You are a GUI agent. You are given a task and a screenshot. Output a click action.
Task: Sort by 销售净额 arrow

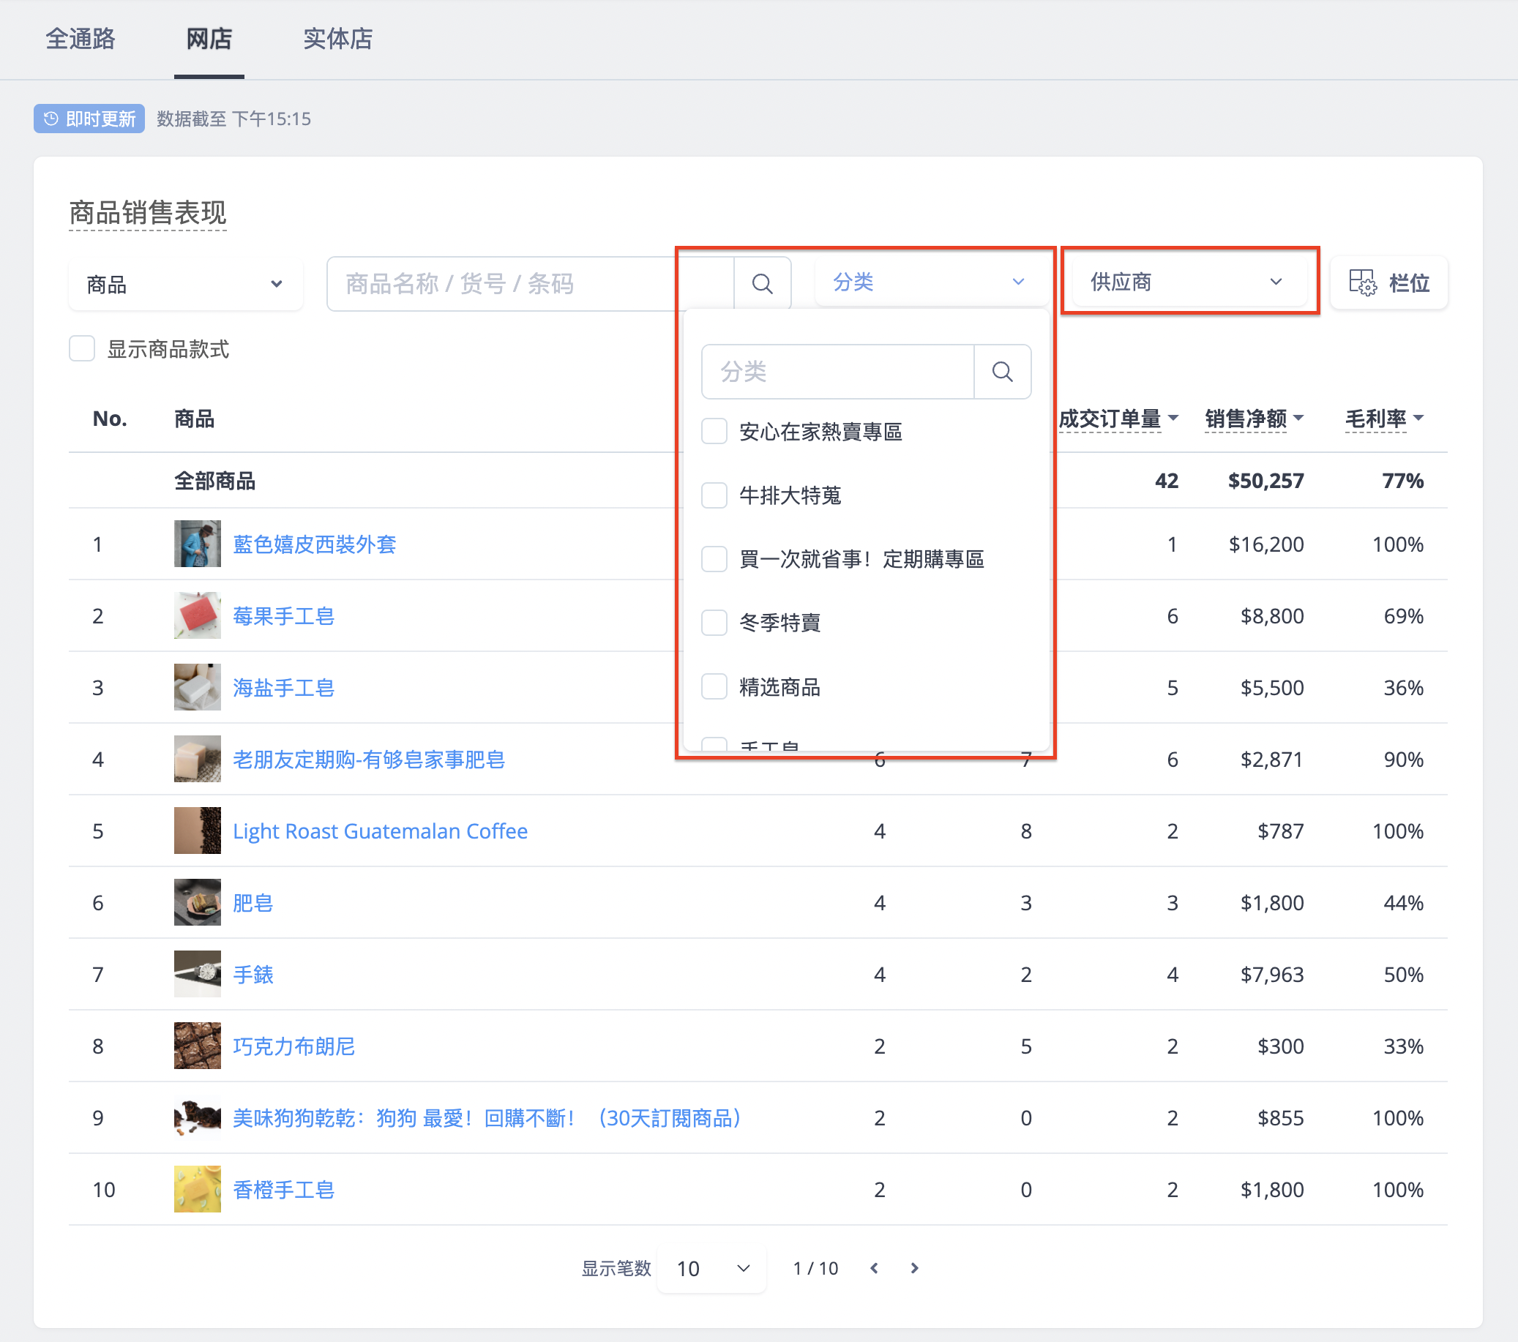[1298, 418]
